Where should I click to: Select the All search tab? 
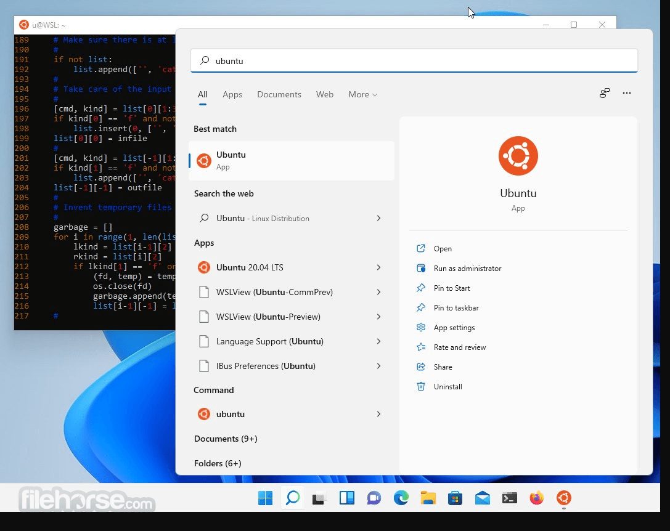click(x=203, y=94)
